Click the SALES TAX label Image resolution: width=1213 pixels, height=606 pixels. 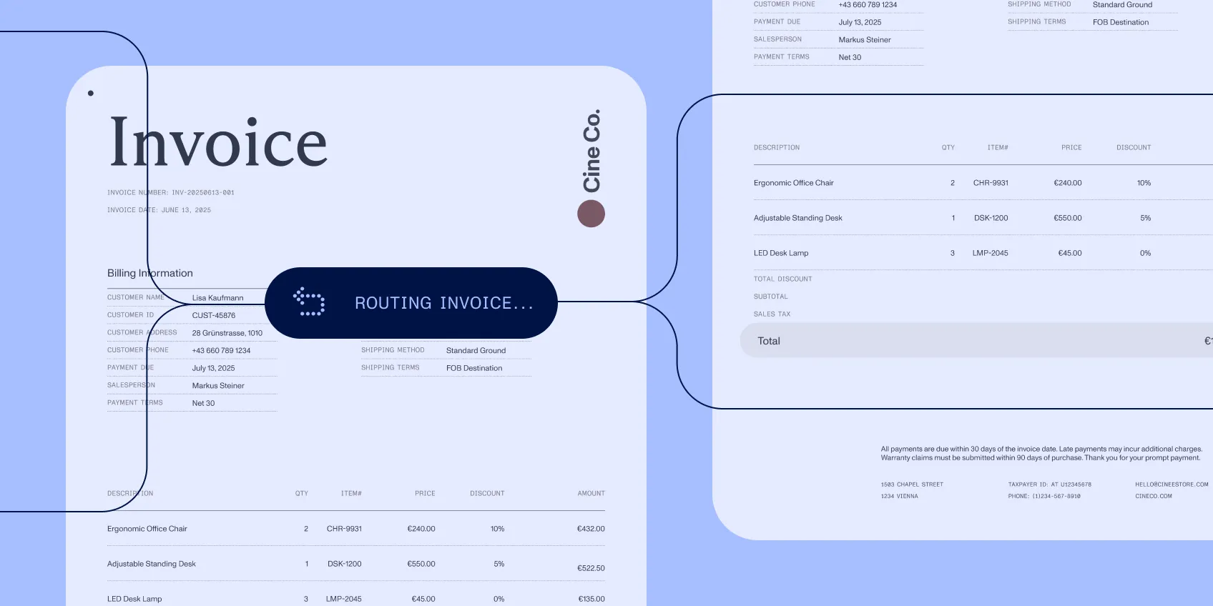(x=772, y=314)
